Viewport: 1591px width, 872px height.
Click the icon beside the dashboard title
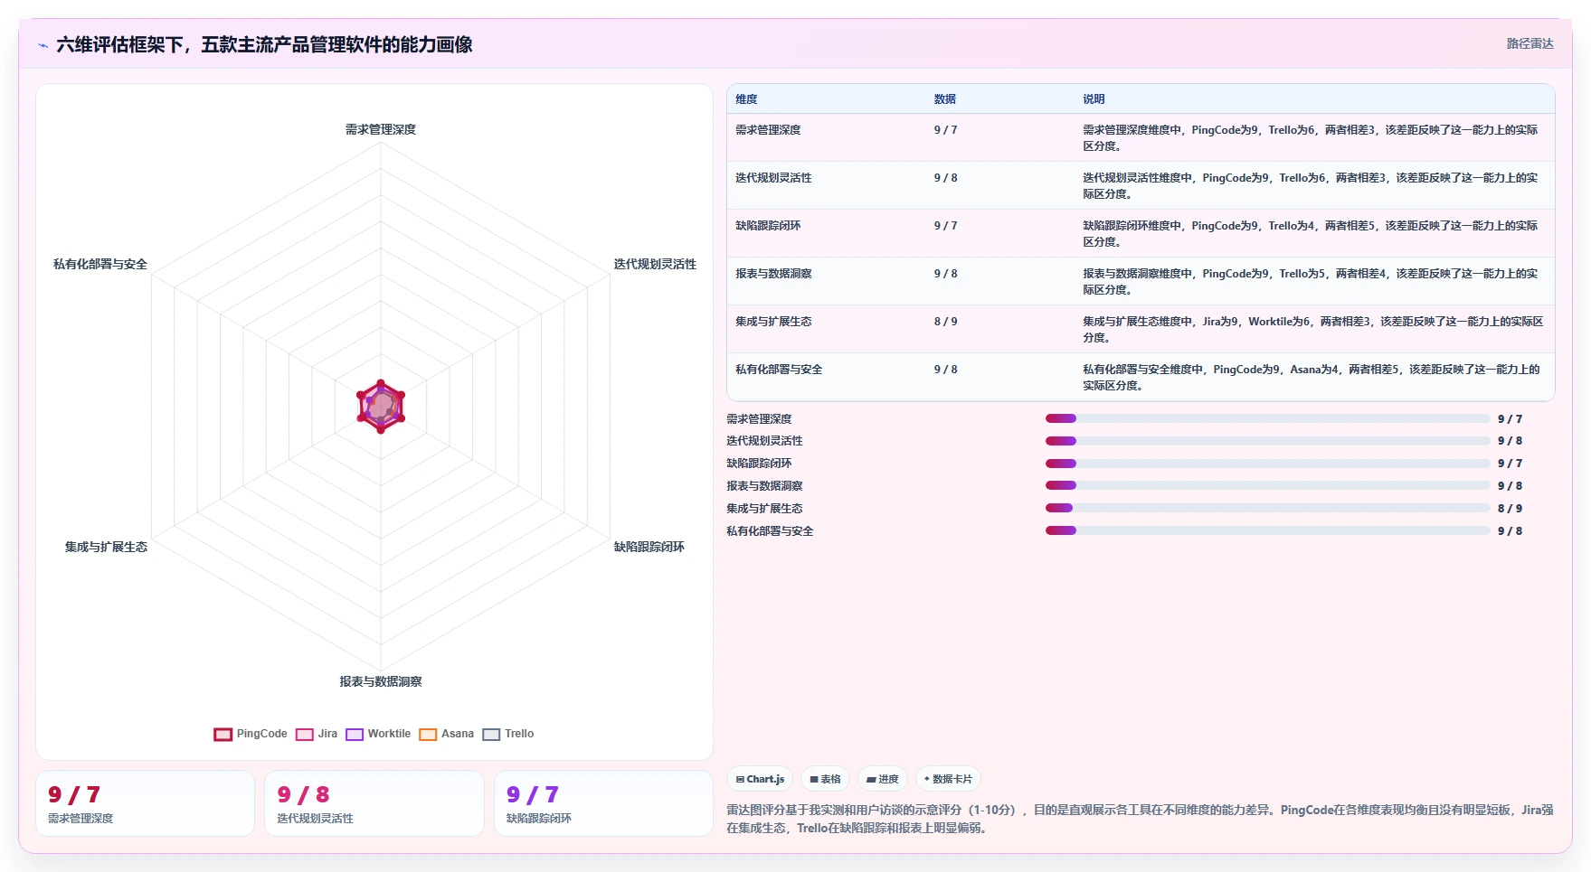43,45
